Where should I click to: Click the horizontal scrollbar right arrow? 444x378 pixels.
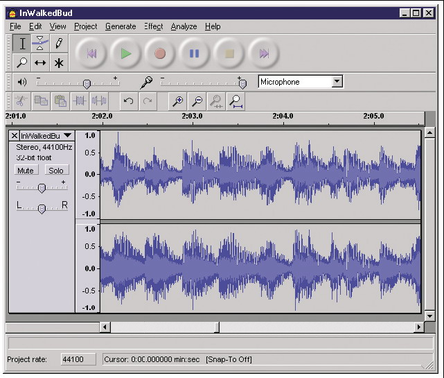[x=418, y=327]
